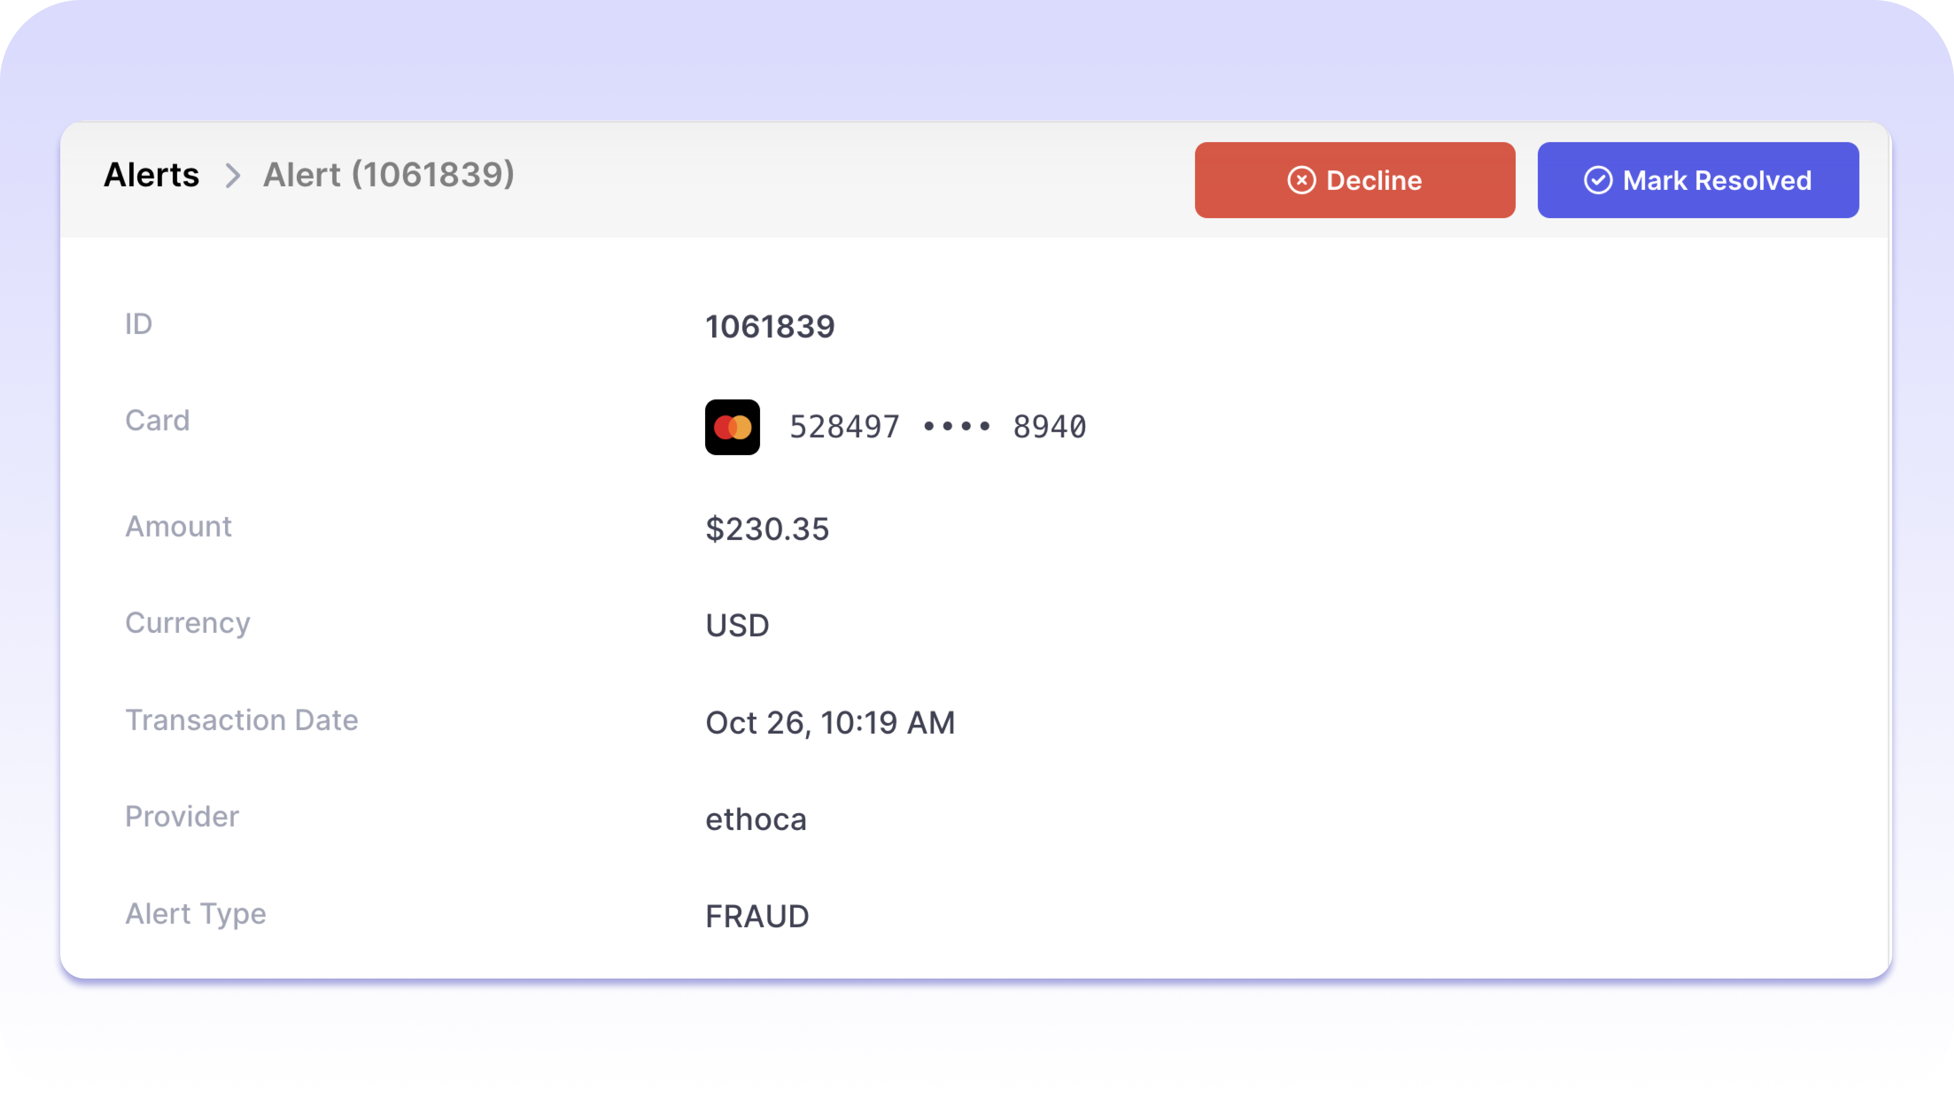Image resolution: width=1954 pixels, height=1099 pixels.
Task: Click the masked dots in the card number
Action: tap(957, 427)
